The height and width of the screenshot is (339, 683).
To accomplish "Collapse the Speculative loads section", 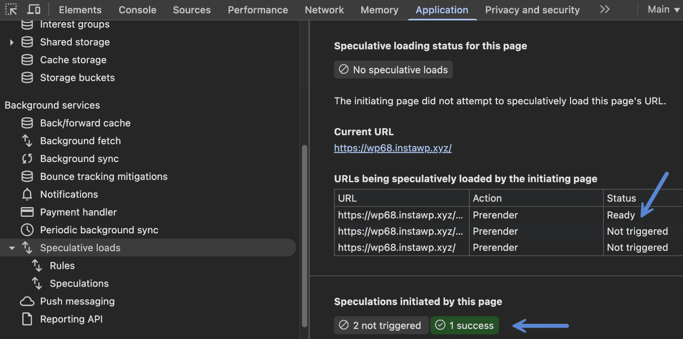I will pos(12,248).
